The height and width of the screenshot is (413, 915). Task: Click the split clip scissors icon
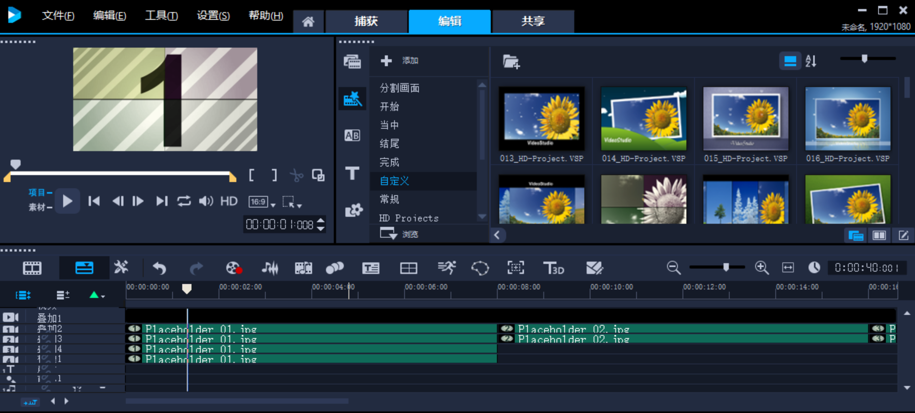296,176
